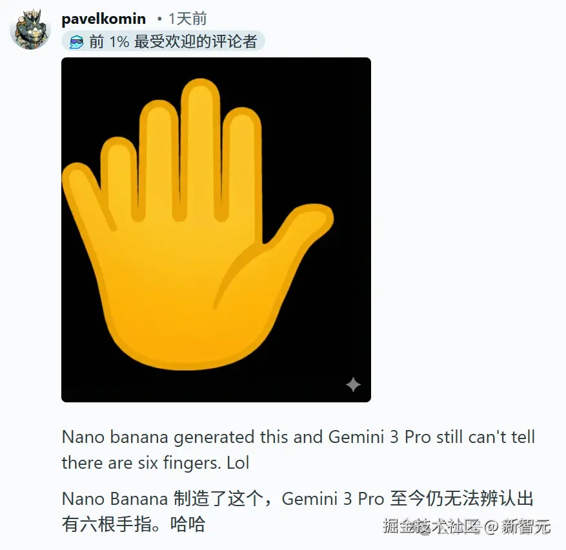Open the six-finger hand image
566x550 pixels.
click(x=216, y=230)
